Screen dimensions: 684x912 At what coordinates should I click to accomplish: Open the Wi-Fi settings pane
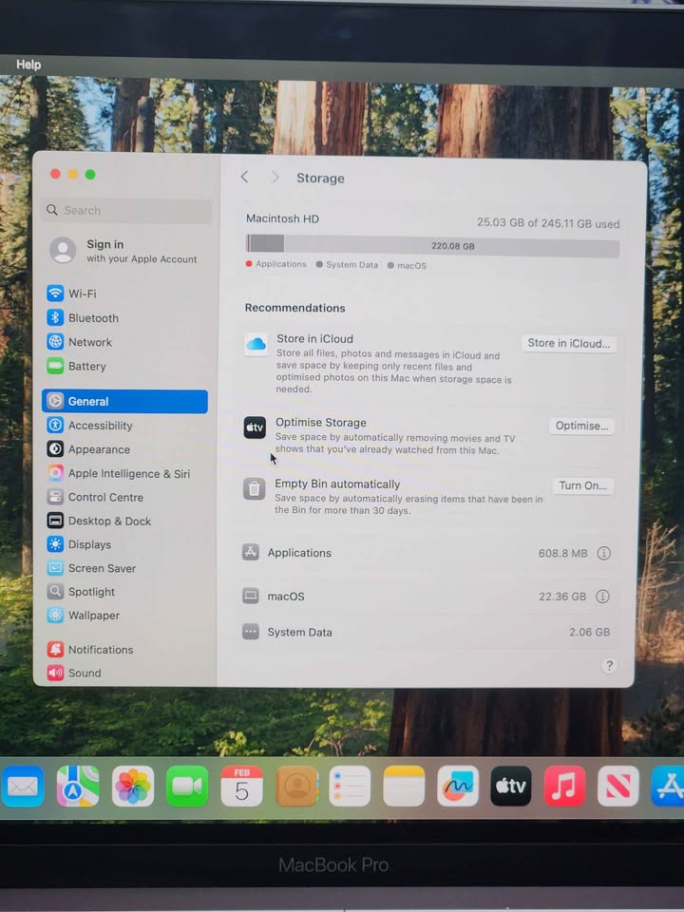click(82, 294)
